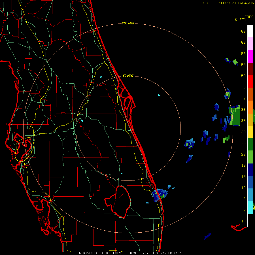Click the 58 legend value
The image size is (255, 255).
coord(243,54)
